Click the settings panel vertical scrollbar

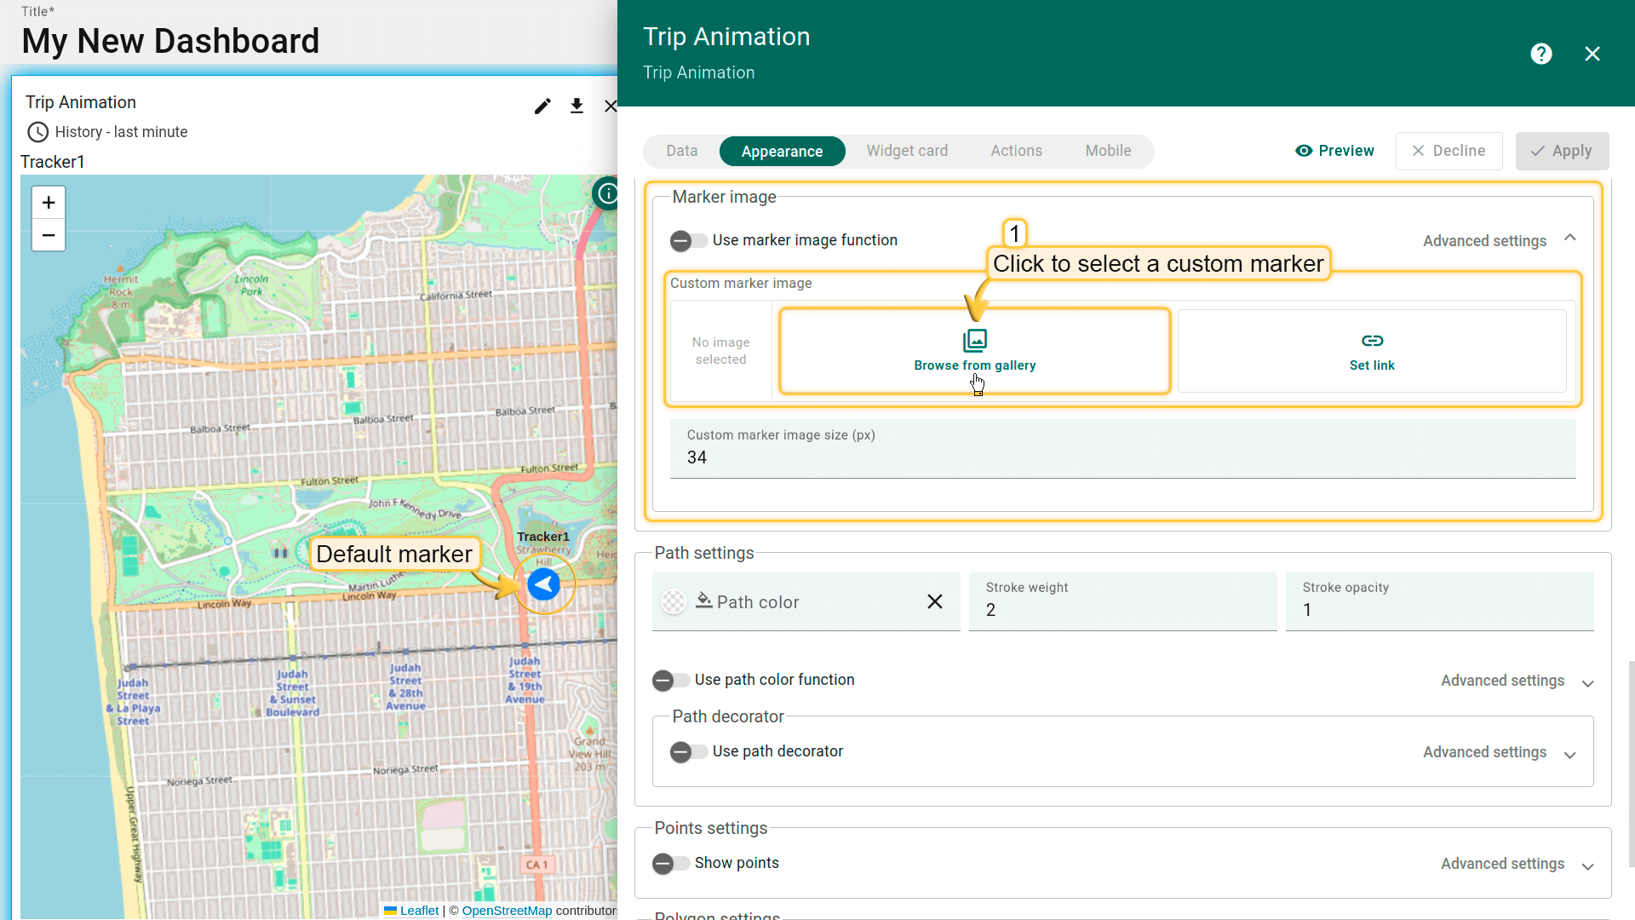point(1631,762)
